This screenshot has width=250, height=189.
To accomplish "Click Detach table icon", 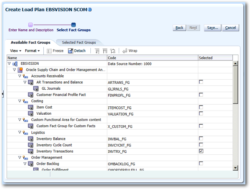I will tap(70, 51).
